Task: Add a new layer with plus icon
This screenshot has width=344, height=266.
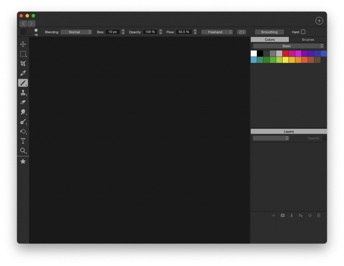Action: click(x=273, y=216)
